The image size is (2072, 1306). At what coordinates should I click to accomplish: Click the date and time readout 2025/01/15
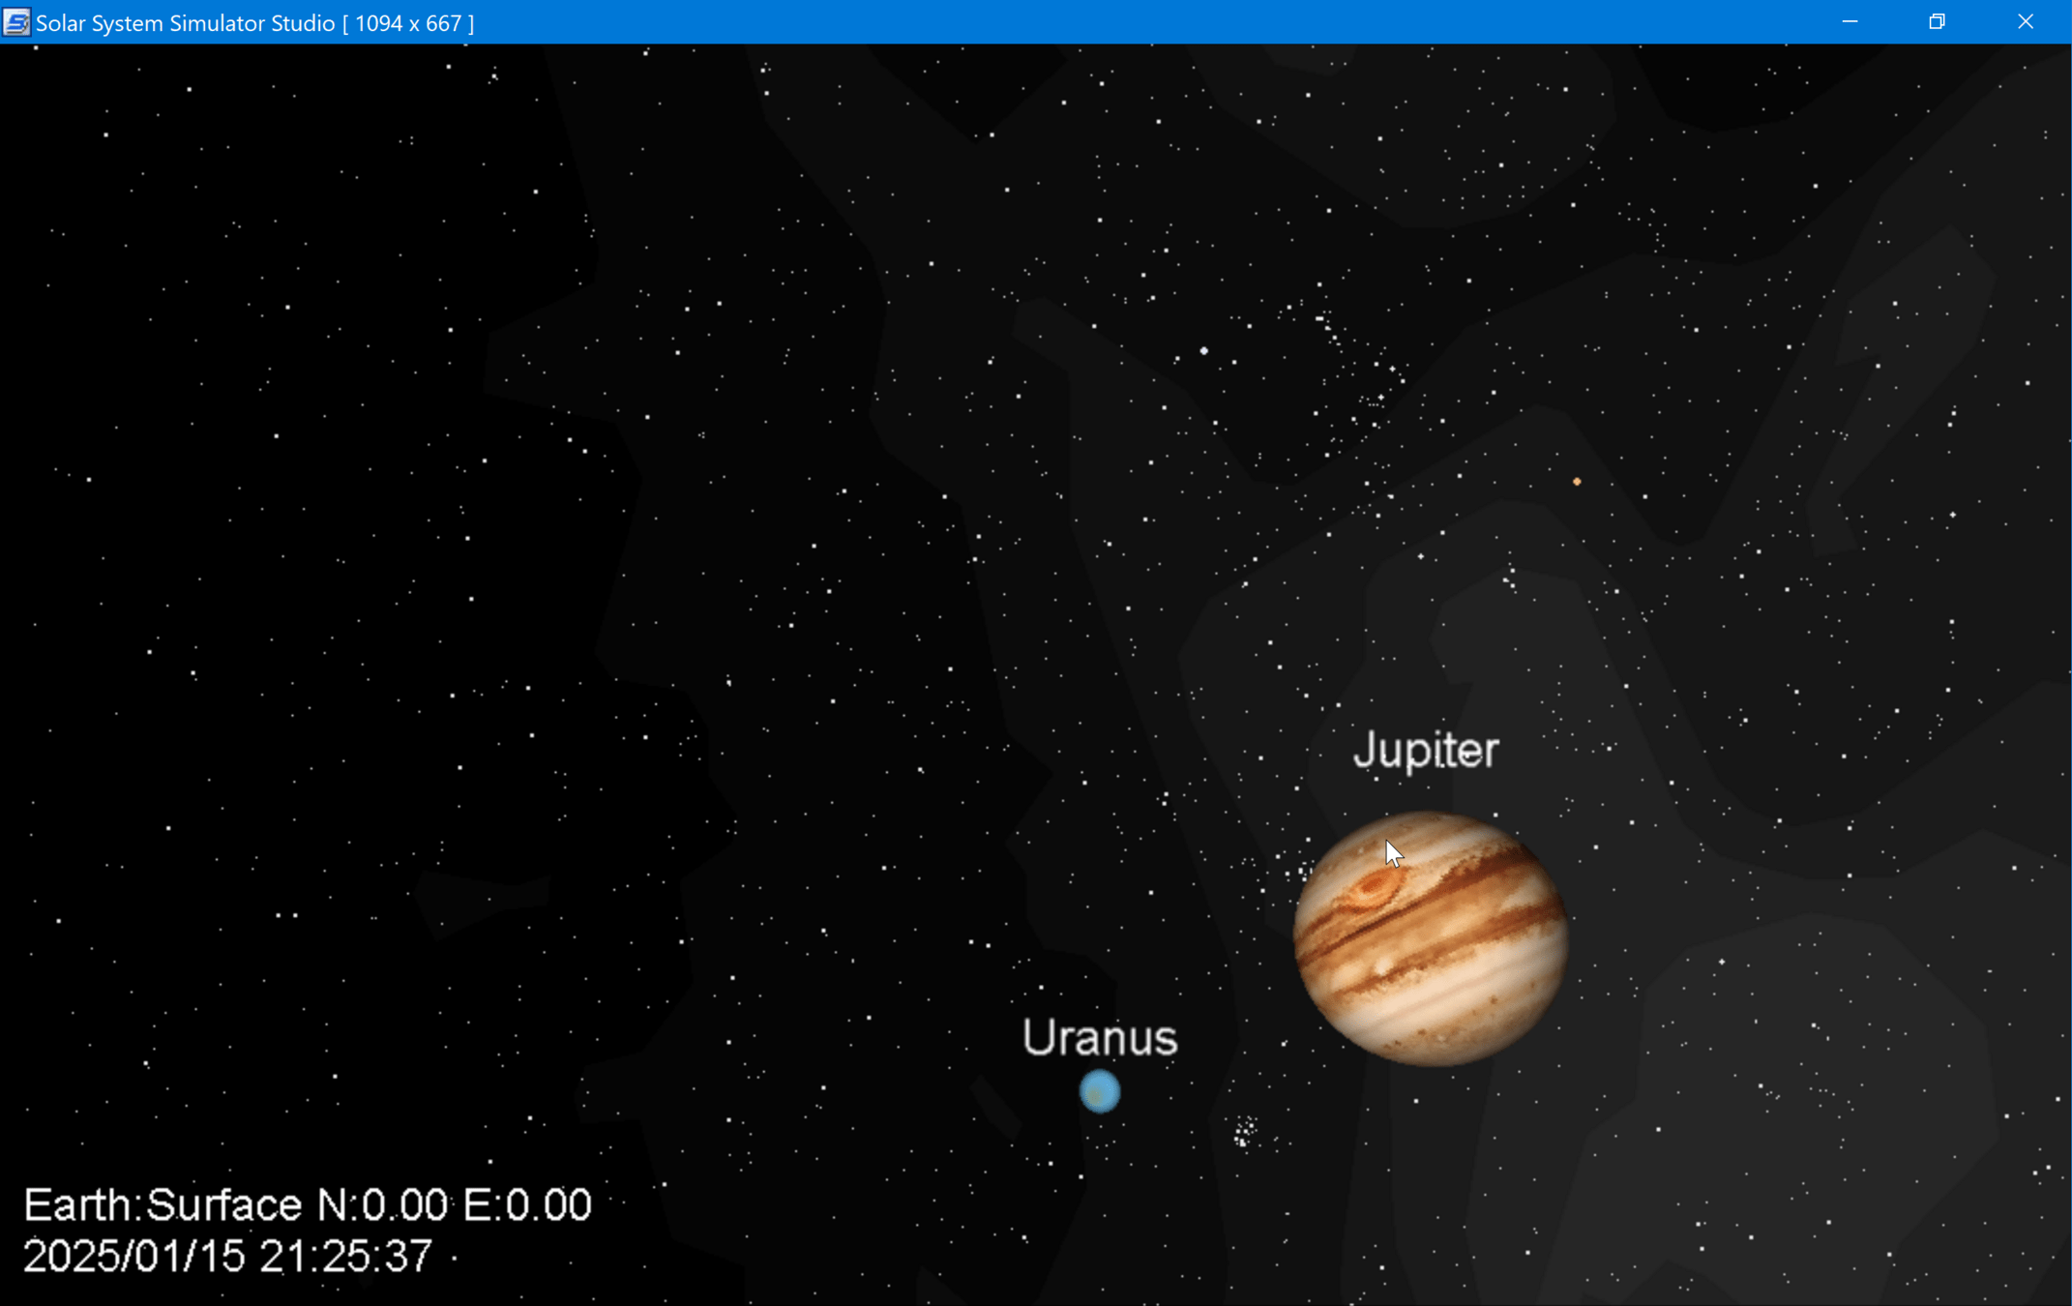[x=133, y=1257]
